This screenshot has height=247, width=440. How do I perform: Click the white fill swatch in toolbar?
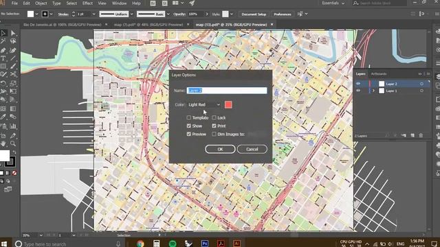pos(4,156)
